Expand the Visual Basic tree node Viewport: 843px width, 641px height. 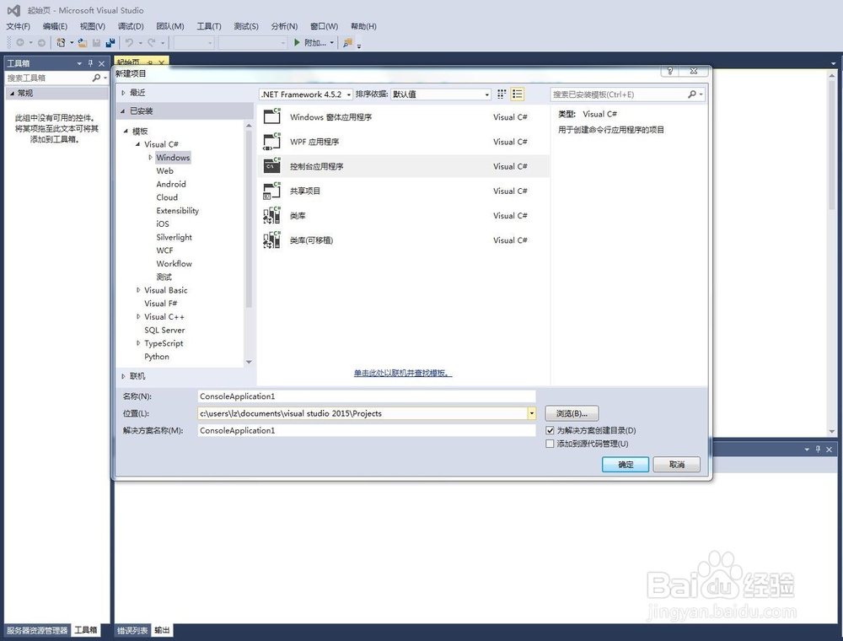pyautogui.click(x=138, y=290)
